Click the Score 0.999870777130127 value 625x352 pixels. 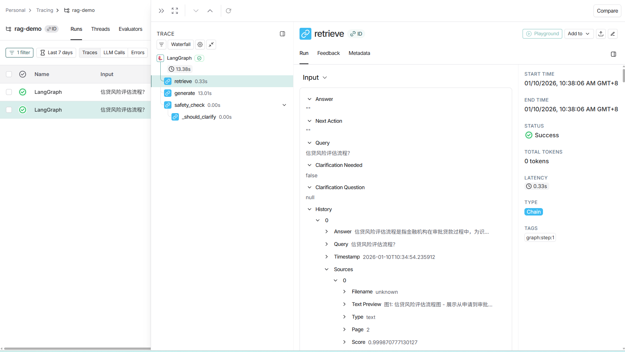393,342
